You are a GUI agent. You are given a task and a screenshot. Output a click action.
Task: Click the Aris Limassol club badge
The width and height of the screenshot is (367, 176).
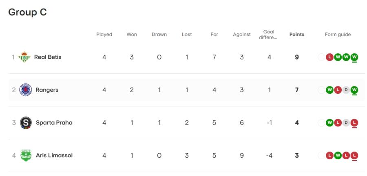tap(26, 156)
